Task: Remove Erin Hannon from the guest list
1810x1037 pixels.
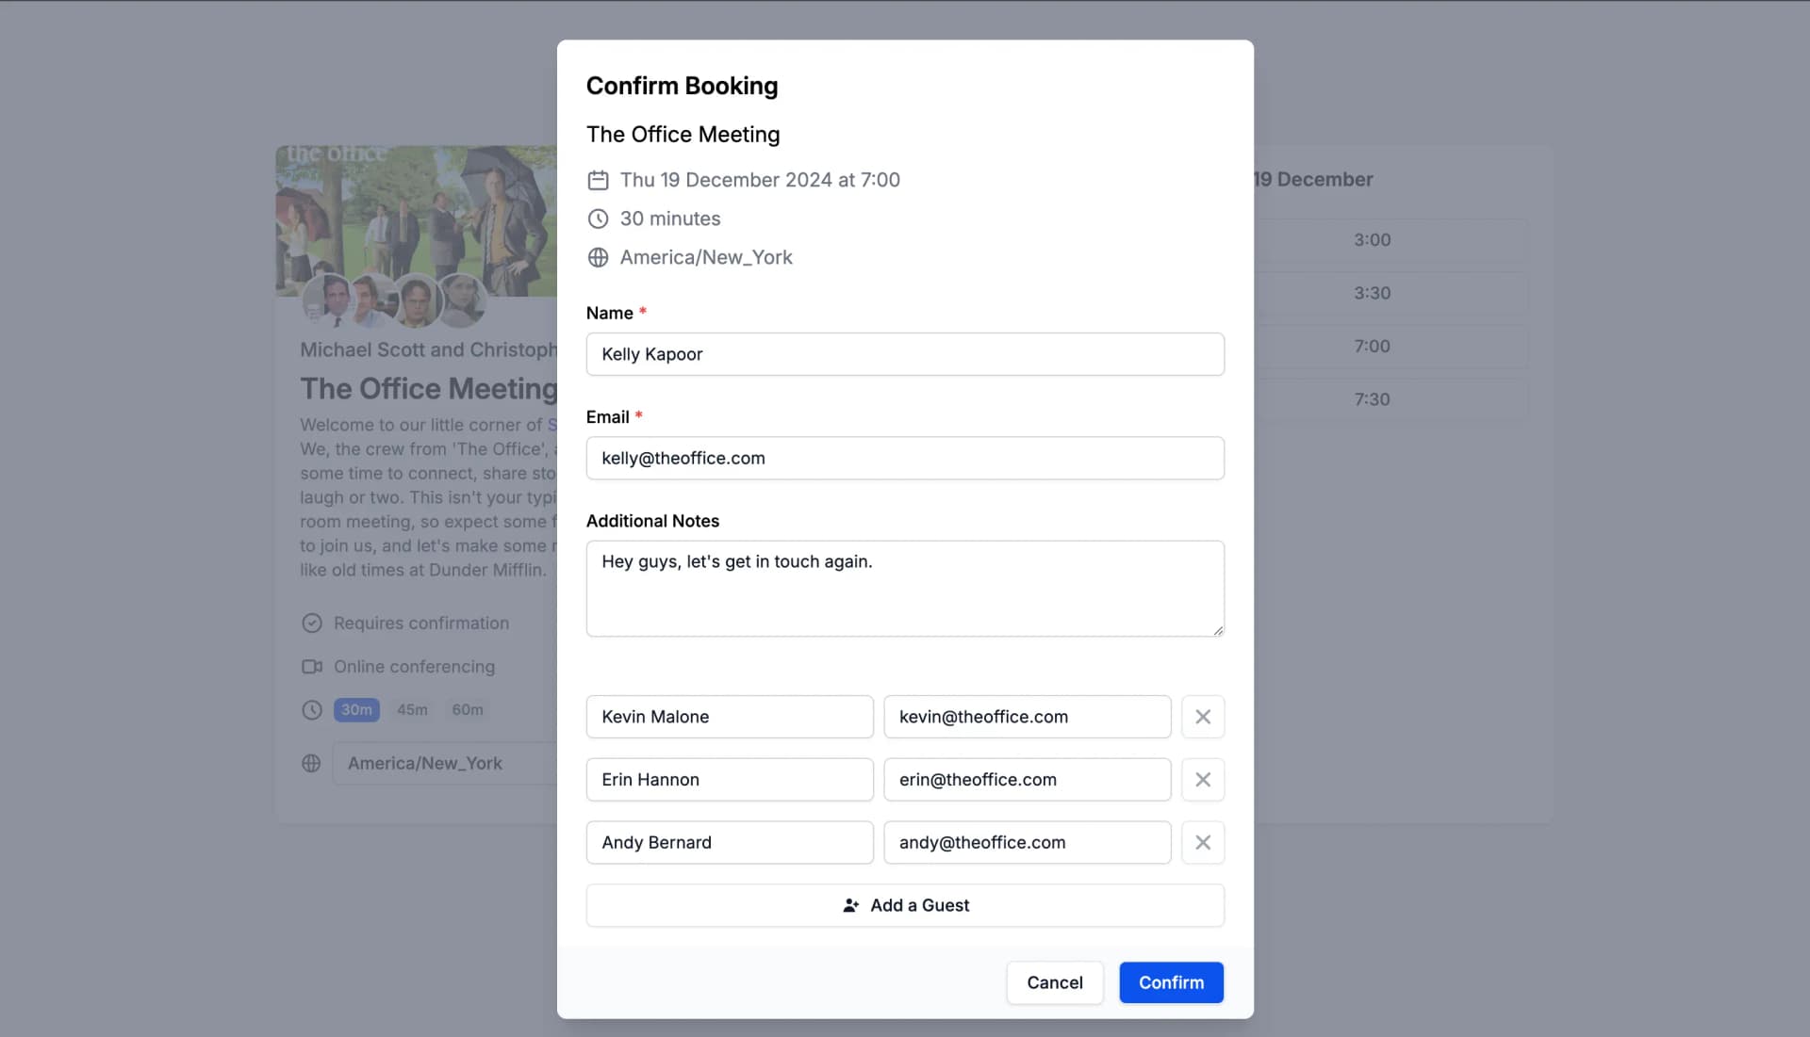Action: coord(1202,780)
